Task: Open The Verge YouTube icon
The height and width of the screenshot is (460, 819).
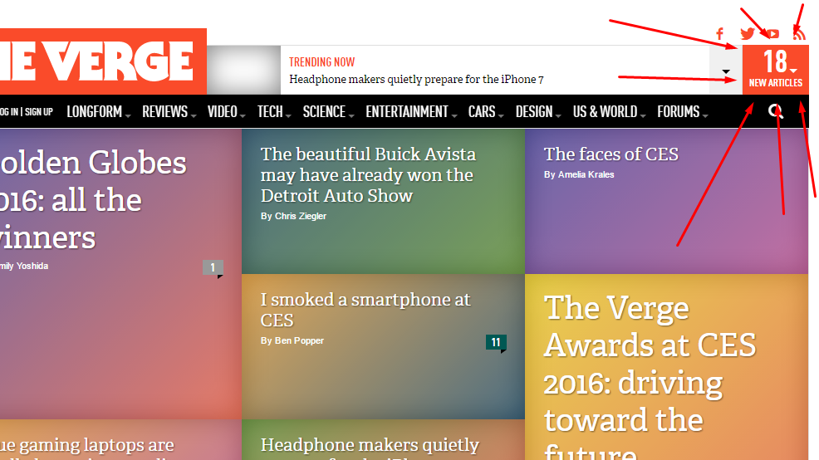Action: point(773,34)
